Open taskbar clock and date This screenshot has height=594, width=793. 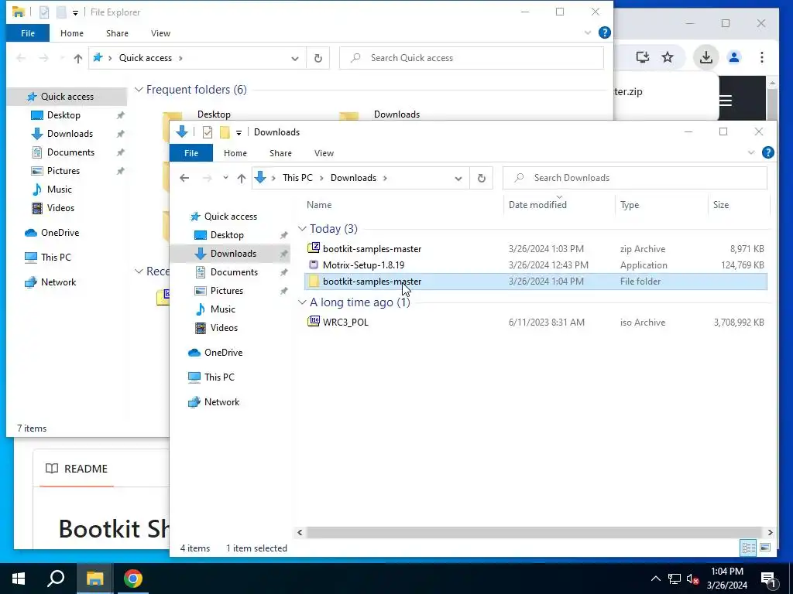coord(726,579)
